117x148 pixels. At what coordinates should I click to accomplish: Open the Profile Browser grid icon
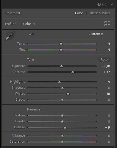click(107, 24)
